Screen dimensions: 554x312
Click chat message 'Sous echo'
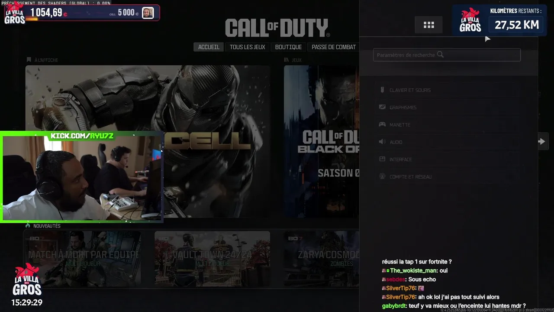(422, 279)
